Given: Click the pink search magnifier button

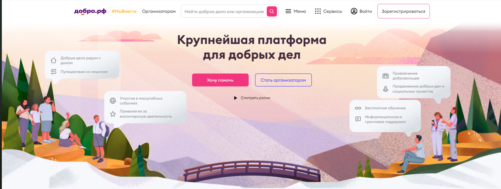Looking at the screenshot, I should point(272,11).
